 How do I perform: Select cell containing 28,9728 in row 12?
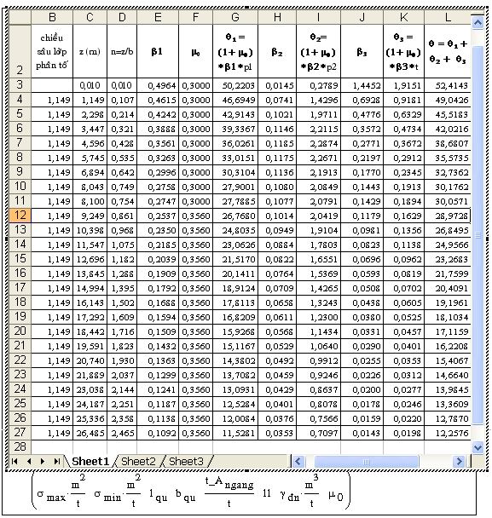click(x=448, y=216)
